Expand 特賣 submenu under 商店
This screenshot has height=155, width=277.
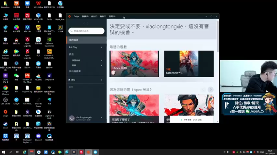101,65
